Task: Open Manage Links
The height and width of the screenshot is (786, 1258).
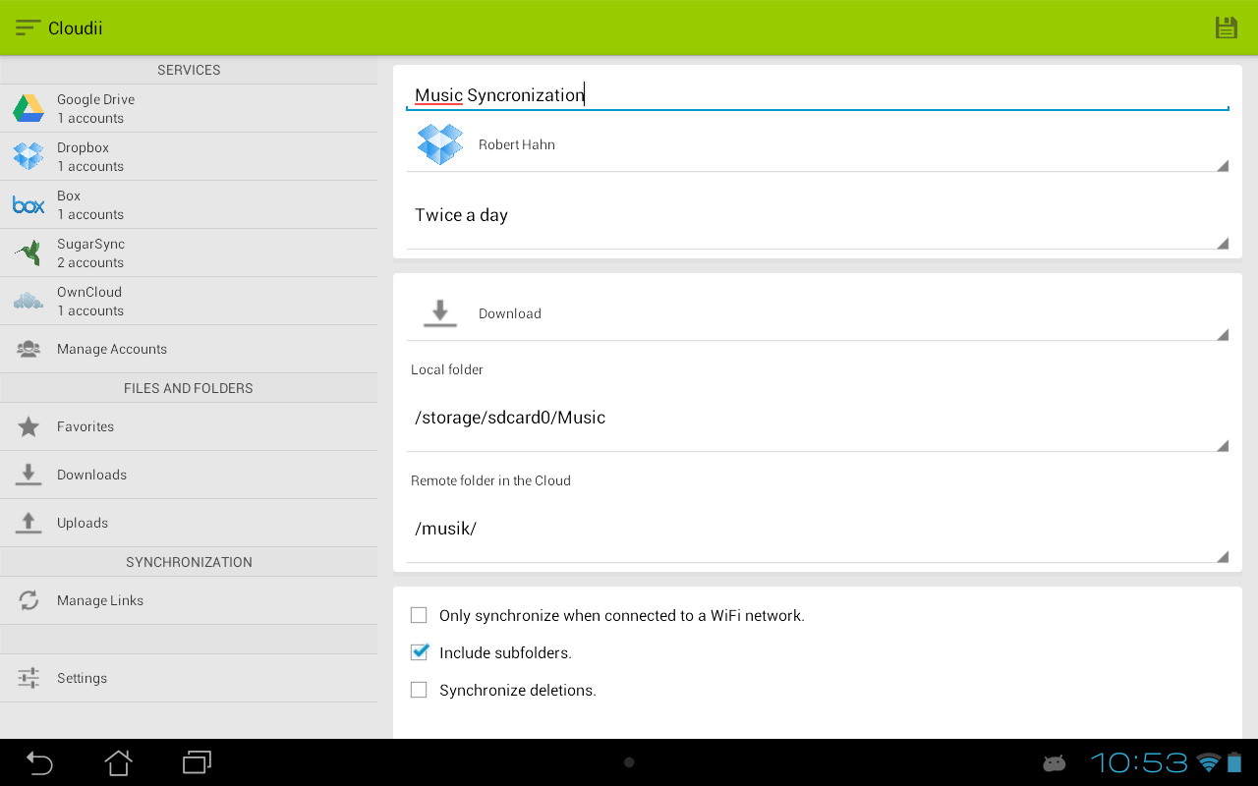Action: point(189,600)
